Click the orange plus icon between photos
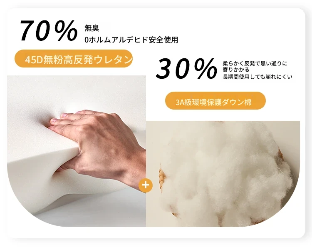Viewport: 312px width, 250px height. coord(146,185)
